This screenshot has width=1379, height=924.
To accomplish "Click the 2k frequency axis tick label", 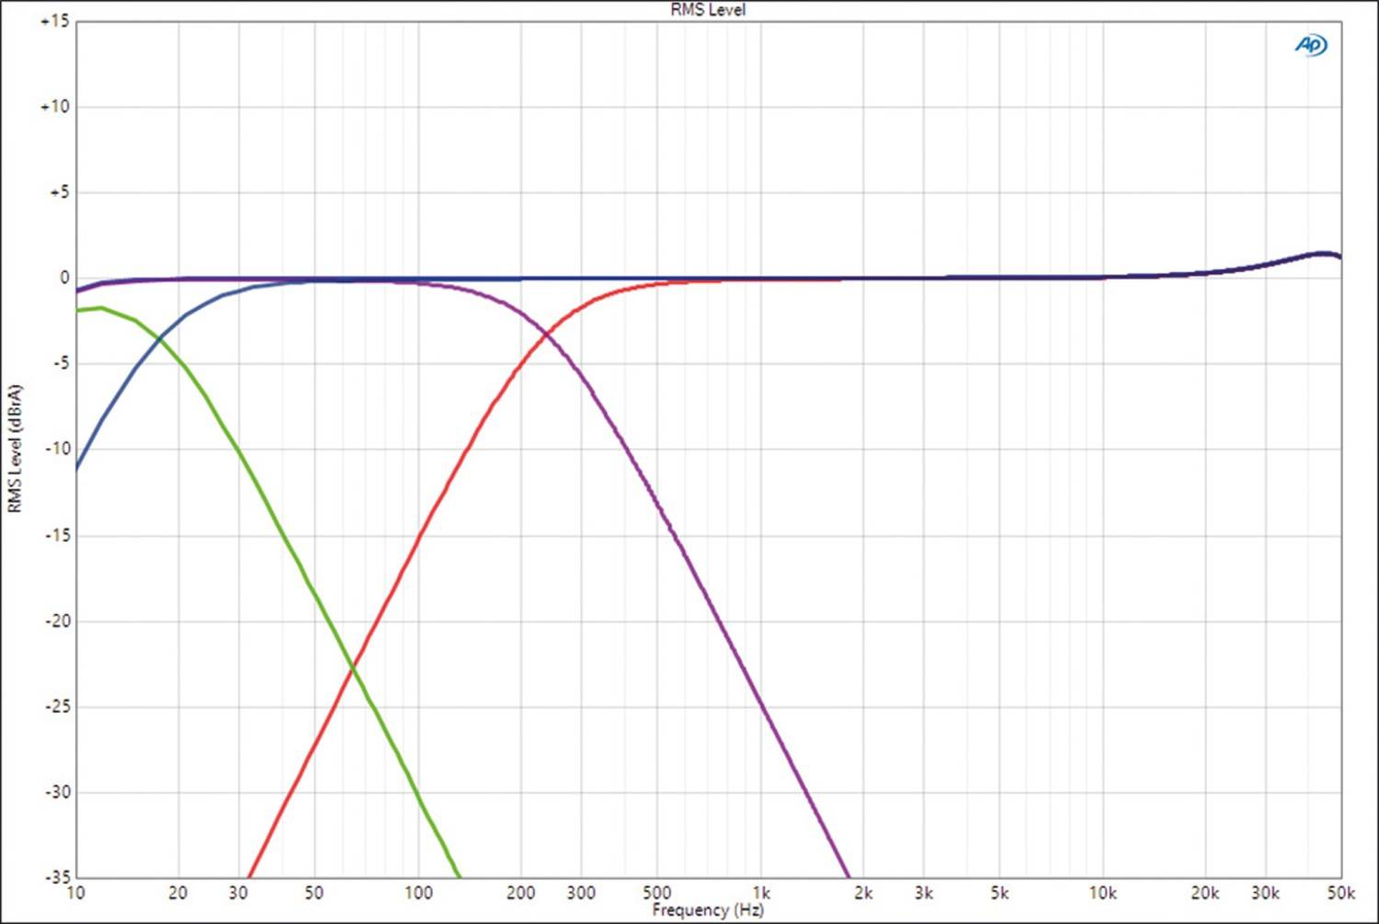I will click(x=863, y=893).
